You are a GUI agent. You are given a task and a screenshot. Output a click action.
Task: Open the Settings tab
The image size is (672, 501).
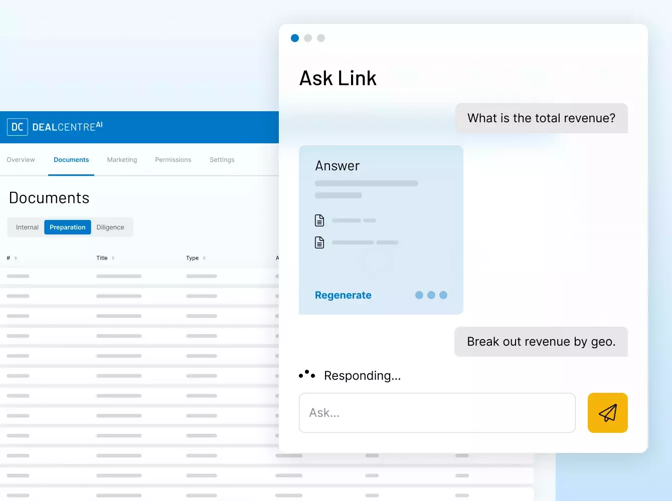pos(222,160)
